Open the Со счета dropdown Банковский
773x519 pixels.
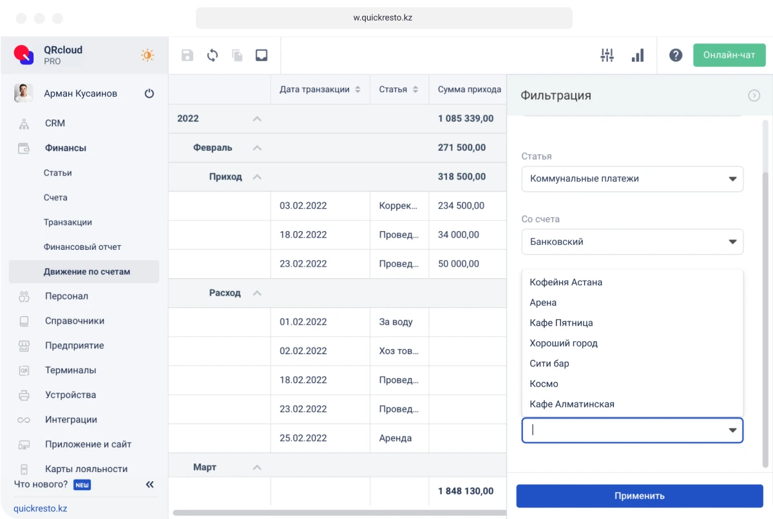[632, 242]
